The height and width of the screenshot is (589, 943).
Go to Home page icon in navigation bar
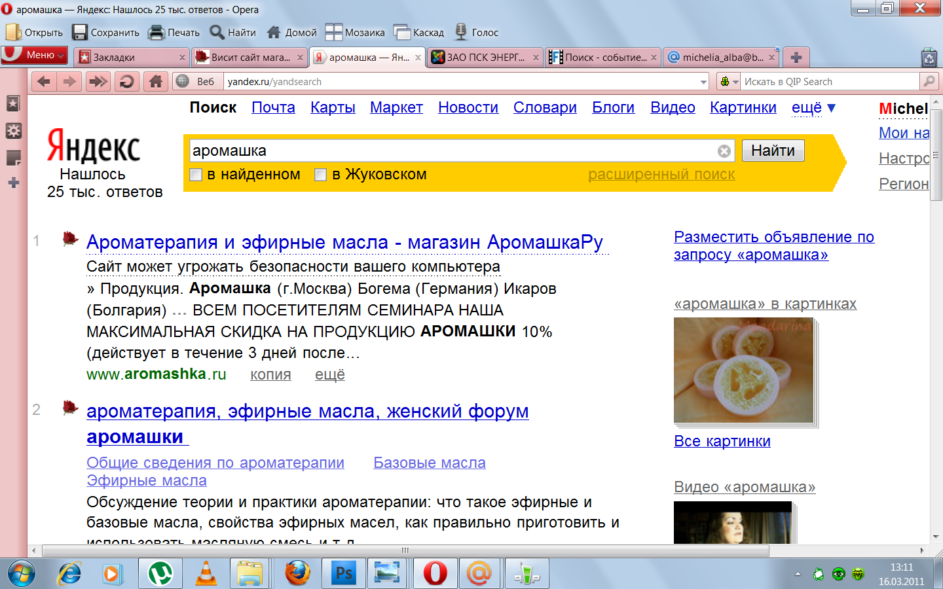pos(155,82)
